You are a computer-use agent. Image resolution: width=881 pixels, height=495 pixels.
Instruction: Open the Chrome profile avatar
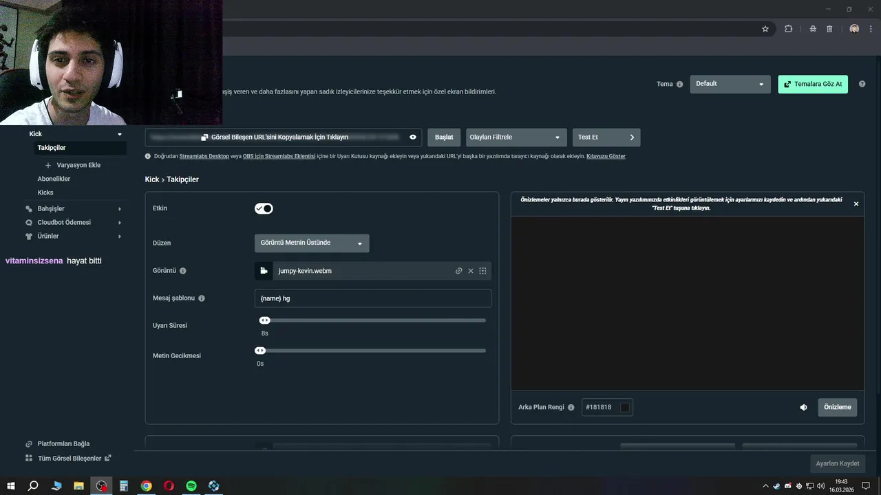tap(854, 29)
